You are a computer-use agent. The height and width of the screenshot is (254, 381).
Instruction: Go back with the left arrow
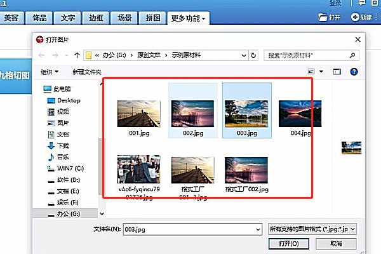(x=41, y=55)
